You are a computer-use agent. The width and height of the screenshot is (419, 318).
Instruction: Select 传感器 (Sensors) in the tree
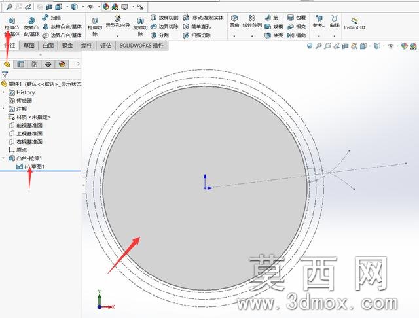click(x=20, y=101)
